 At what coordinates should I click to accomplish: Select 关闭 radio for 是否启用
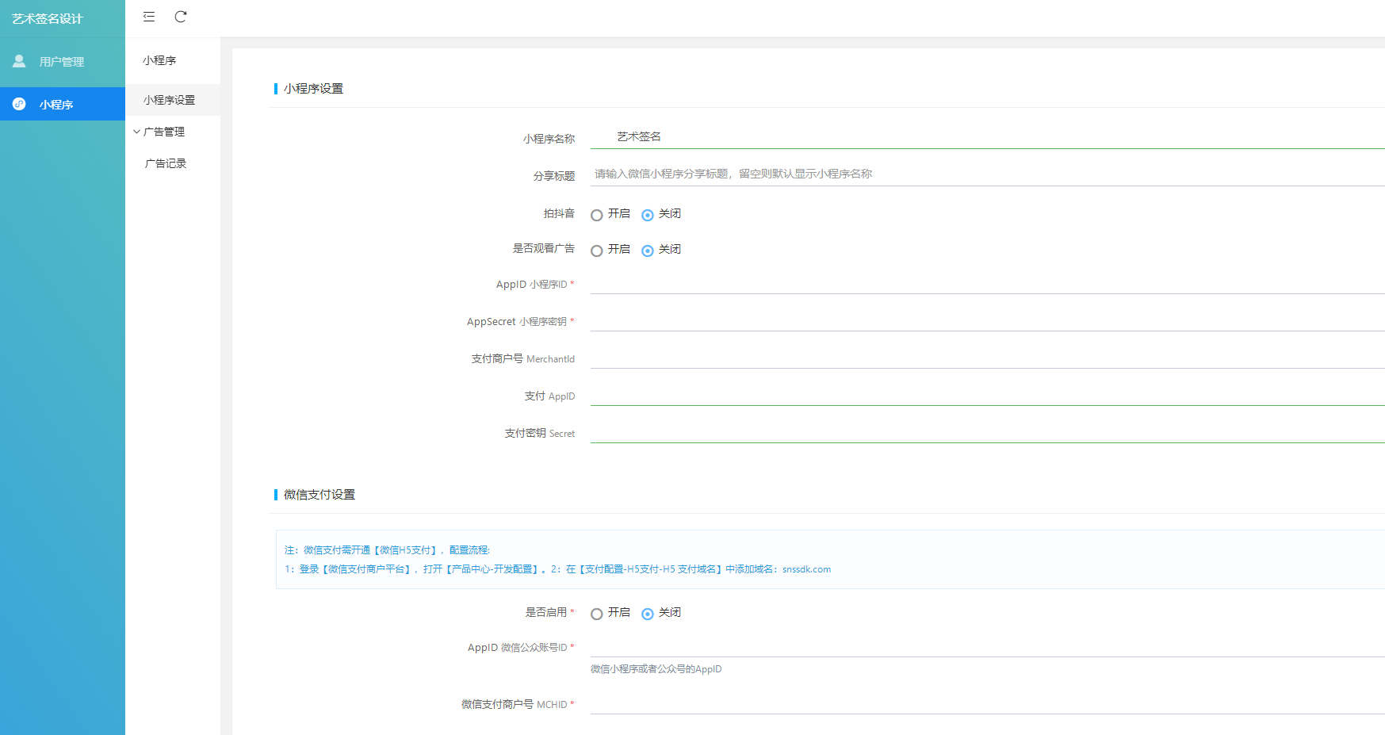(648, 614)
